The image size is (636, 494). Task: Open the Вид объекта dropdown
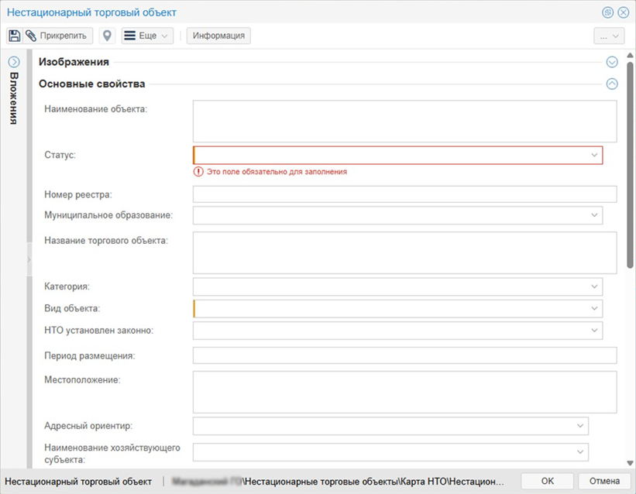click(x=594, y=309)
